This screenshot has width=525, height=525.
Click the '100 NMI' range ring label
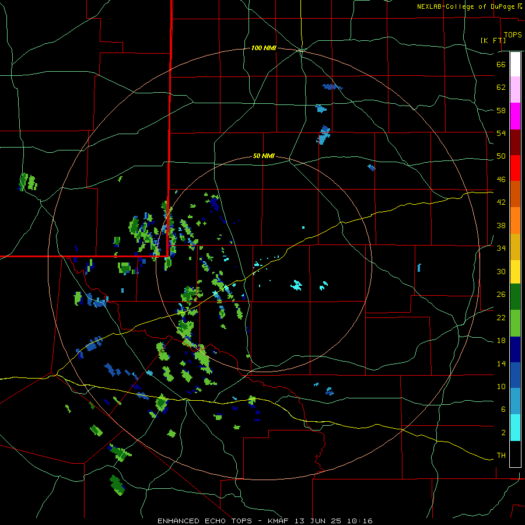tap(264, 48)
